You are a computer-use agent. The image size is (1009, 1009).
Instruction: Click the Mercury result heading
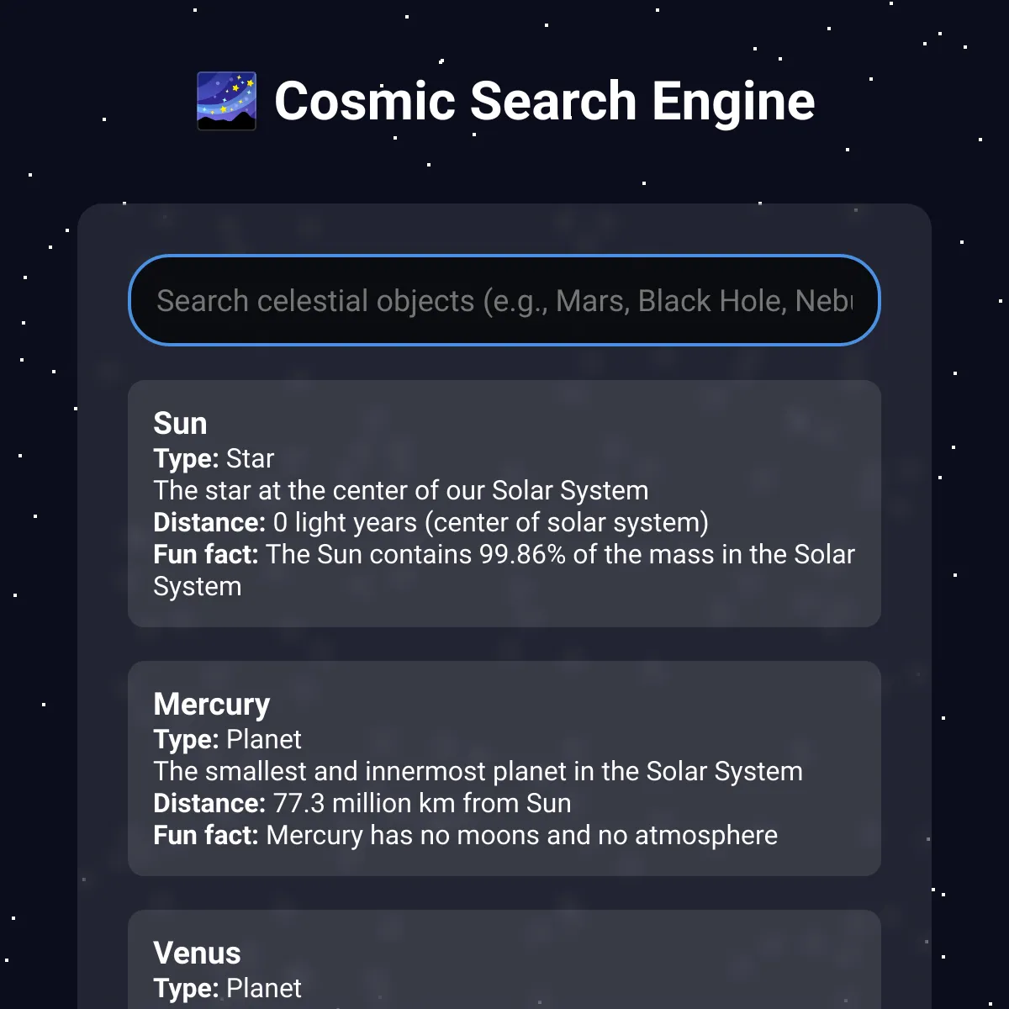click(212, 705)
